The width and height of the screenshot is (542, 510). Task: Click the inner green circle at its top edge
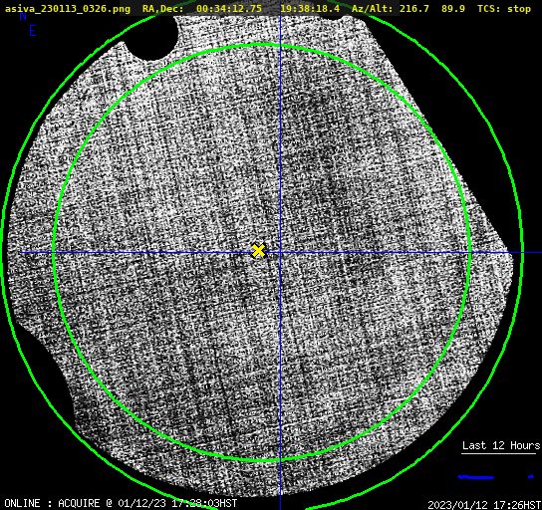[262, 45]
